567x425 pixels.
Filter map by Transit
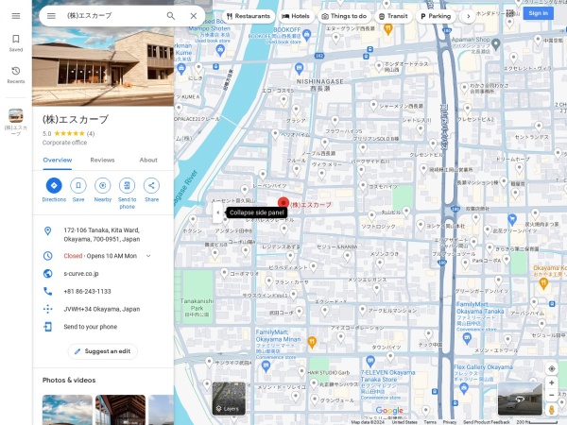[393, 16]
